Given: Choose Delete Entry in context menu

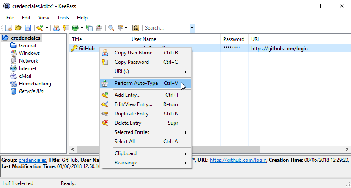Looking at the screenshot, I should pos(145,123).
